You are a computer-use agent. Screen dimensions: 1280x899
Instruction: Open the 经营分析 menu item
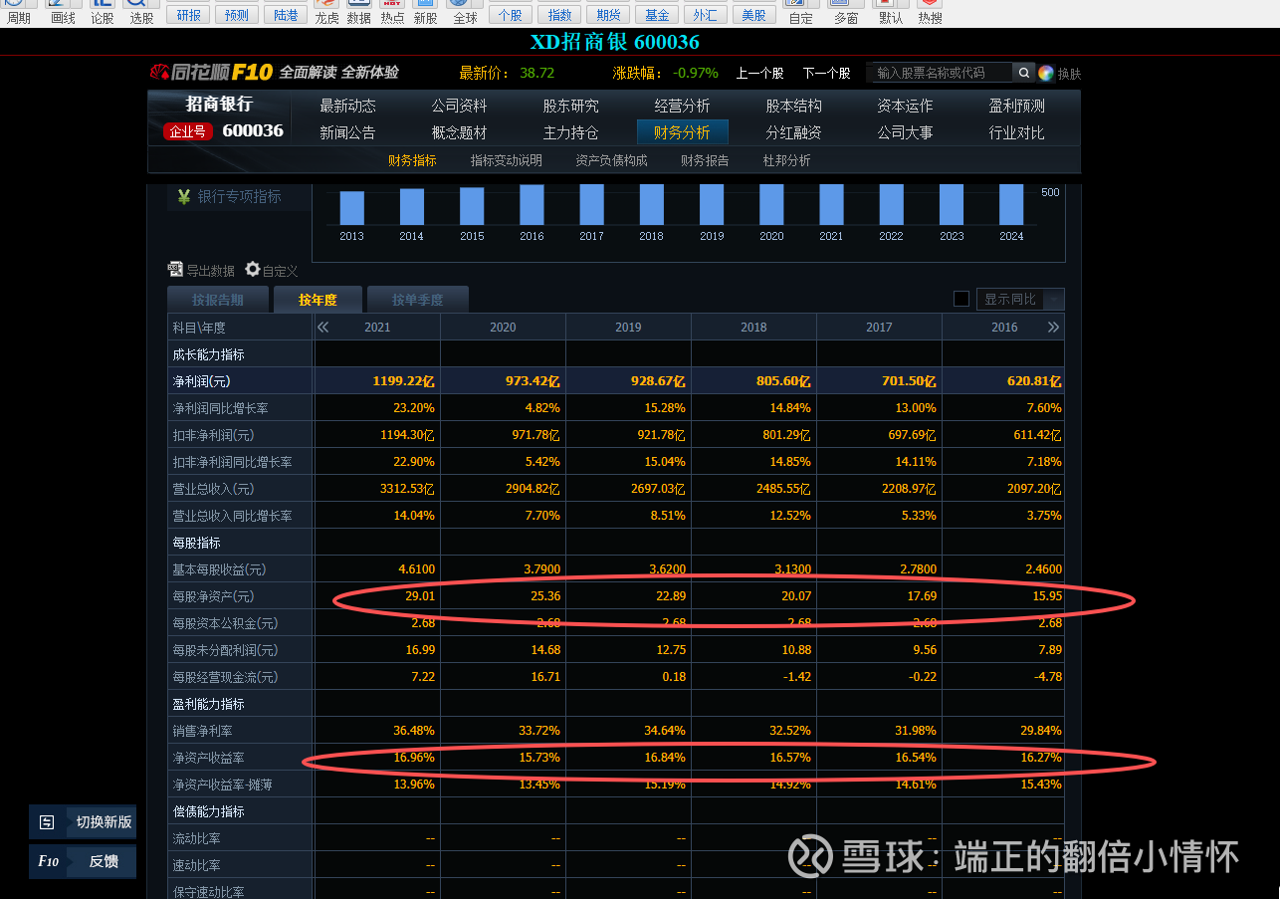click(x=682, y=106)
